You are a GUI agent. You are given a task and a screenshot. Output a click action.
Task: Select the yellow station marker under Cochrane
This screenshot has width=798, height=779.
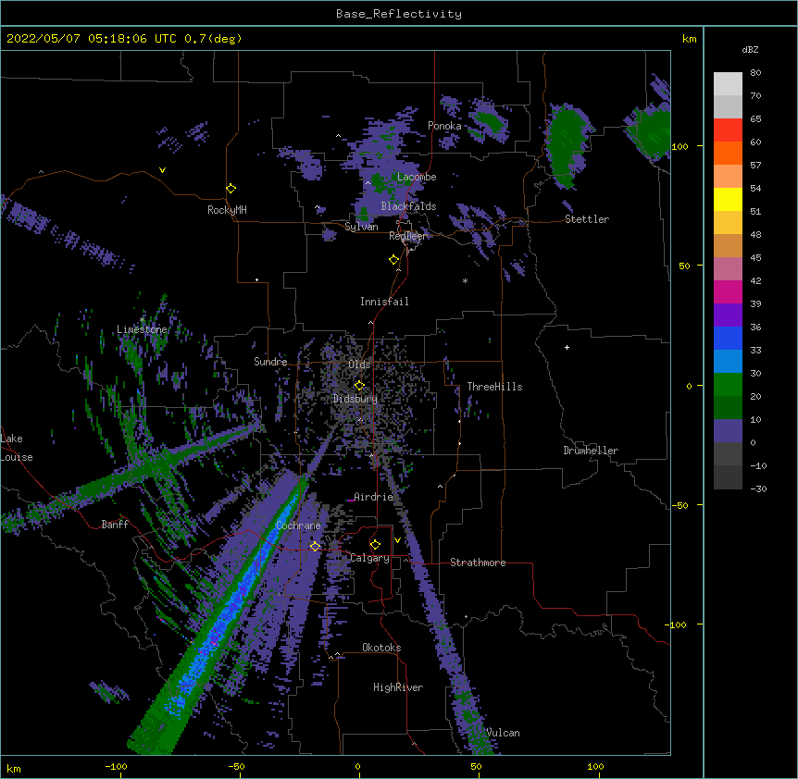point(315,546)
